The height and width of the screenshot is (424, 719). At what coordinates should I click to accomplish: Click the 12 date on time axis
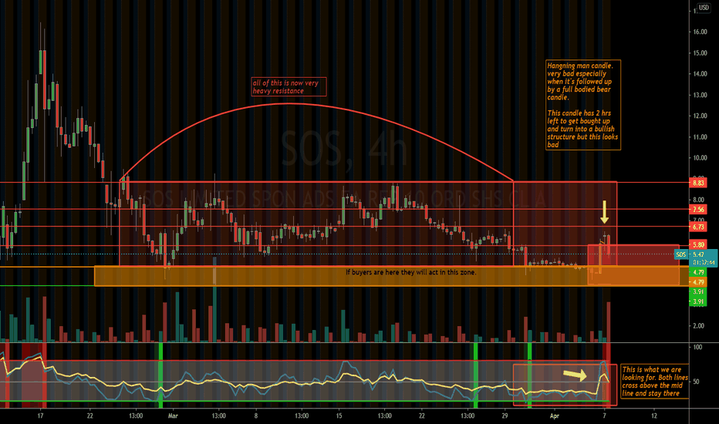coord(654,416)
